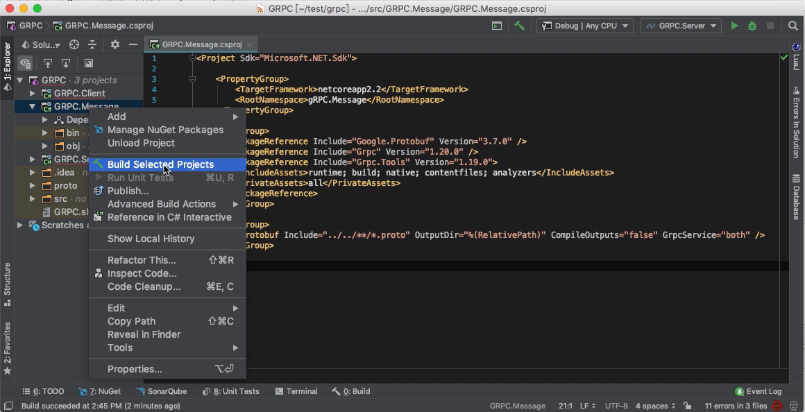Select Copy Path in the context menu
This screenshot has width=805, height=412.
[x=167, y=321]
